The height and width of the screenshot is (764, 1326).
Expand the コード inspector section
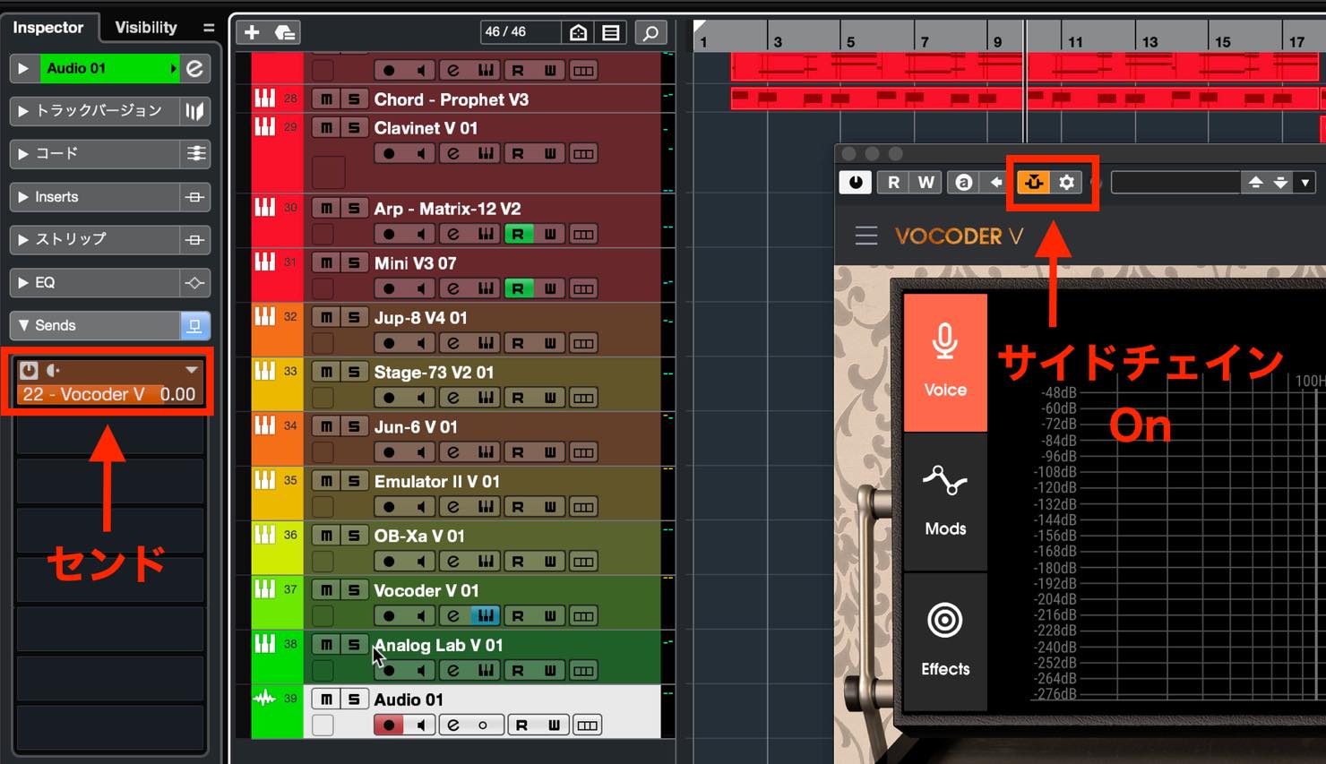coord(23,154)
